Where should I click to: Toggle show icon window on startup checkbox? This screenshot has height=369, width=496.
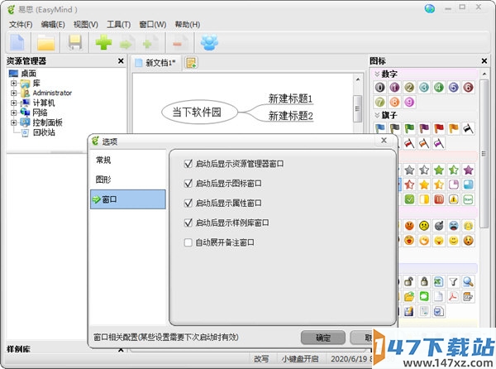190,183
